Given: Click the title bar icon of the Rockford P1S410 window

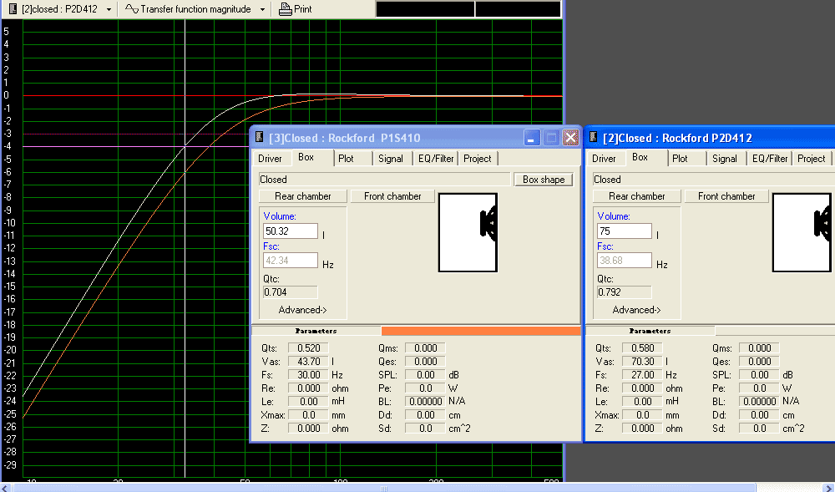Looking at the screenshot, I should tap(260, 137).
